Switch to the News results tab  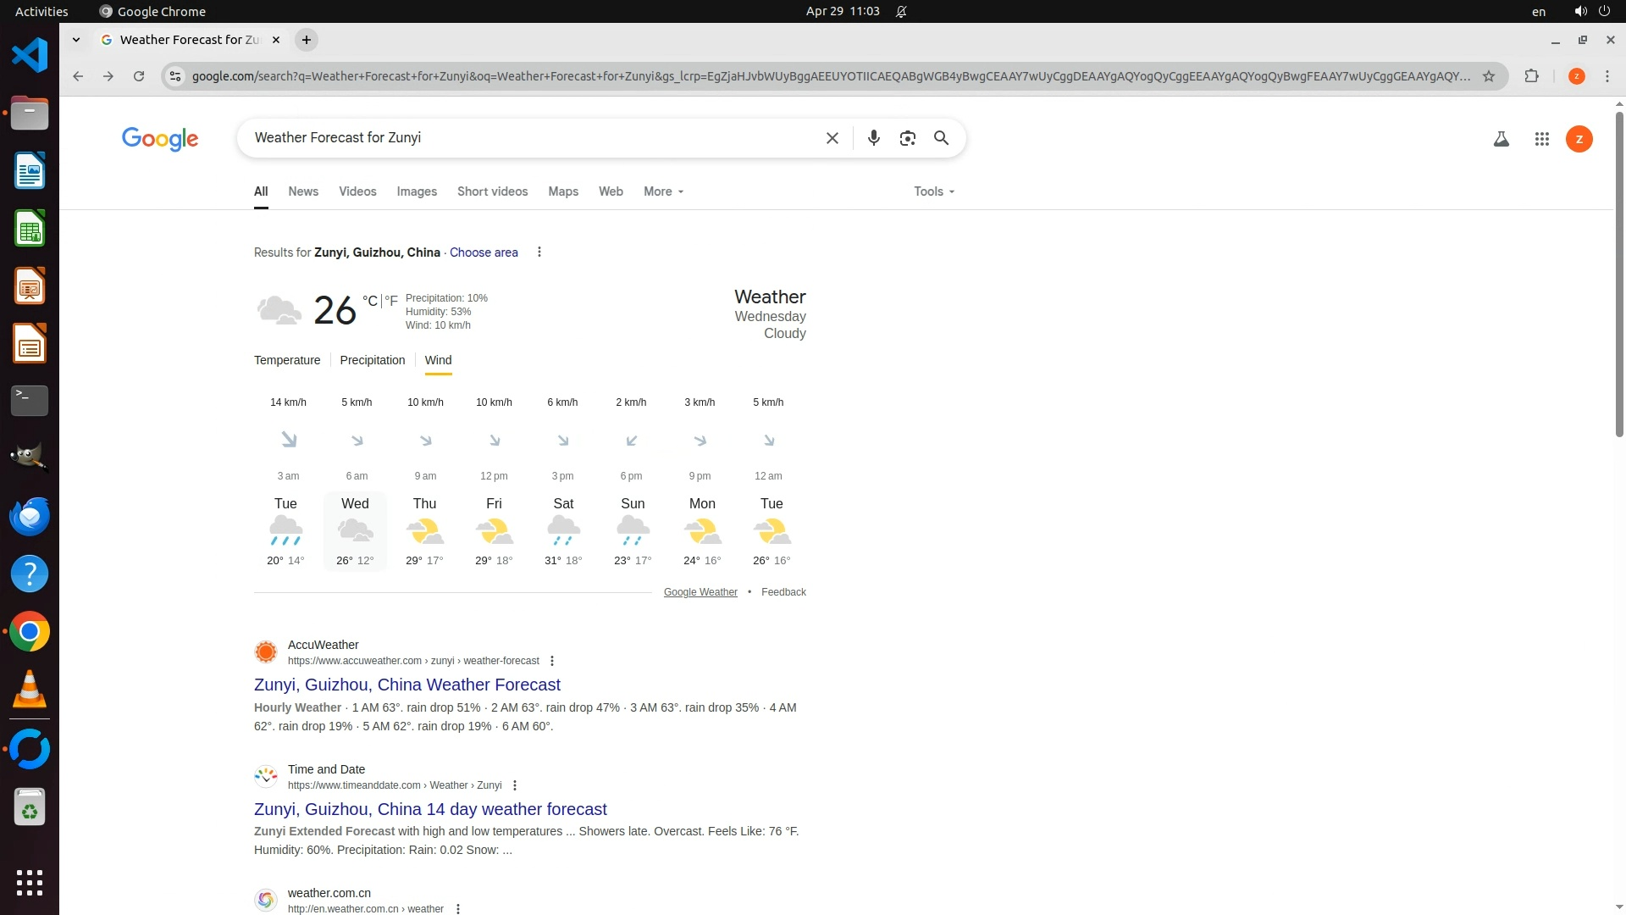(302, 191)
